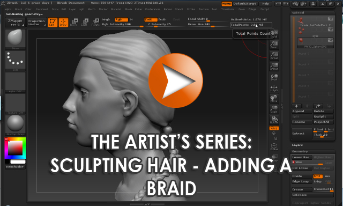Toggle the Local transform icon

coord(274,77)
